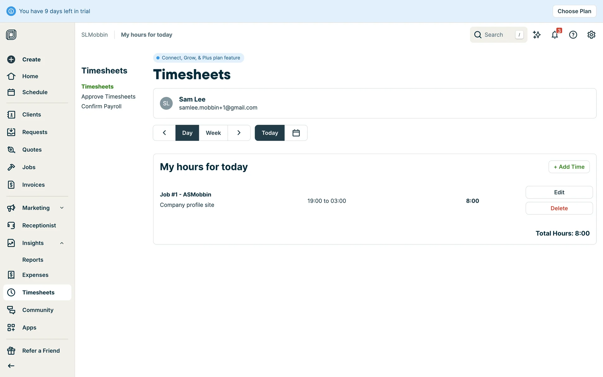603x377 pixels.
Task: Select the Day view toggle
Action: pos(187,133)
